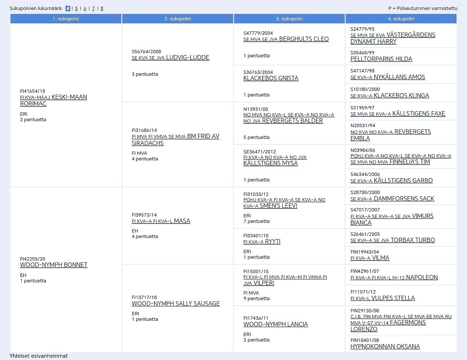Open the Masa dog entry
Screen dimensions: 467x360
(161, 221)
